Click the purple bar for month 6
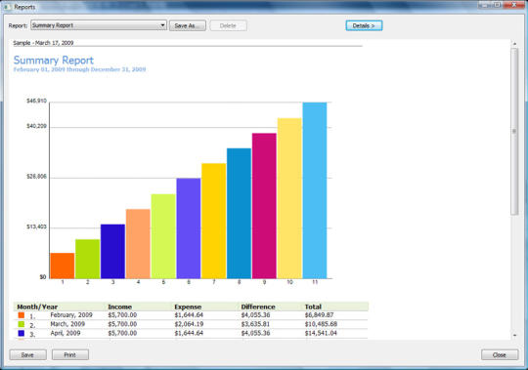The height and width of the screenshot is (370, 528). tap(189, 228)
